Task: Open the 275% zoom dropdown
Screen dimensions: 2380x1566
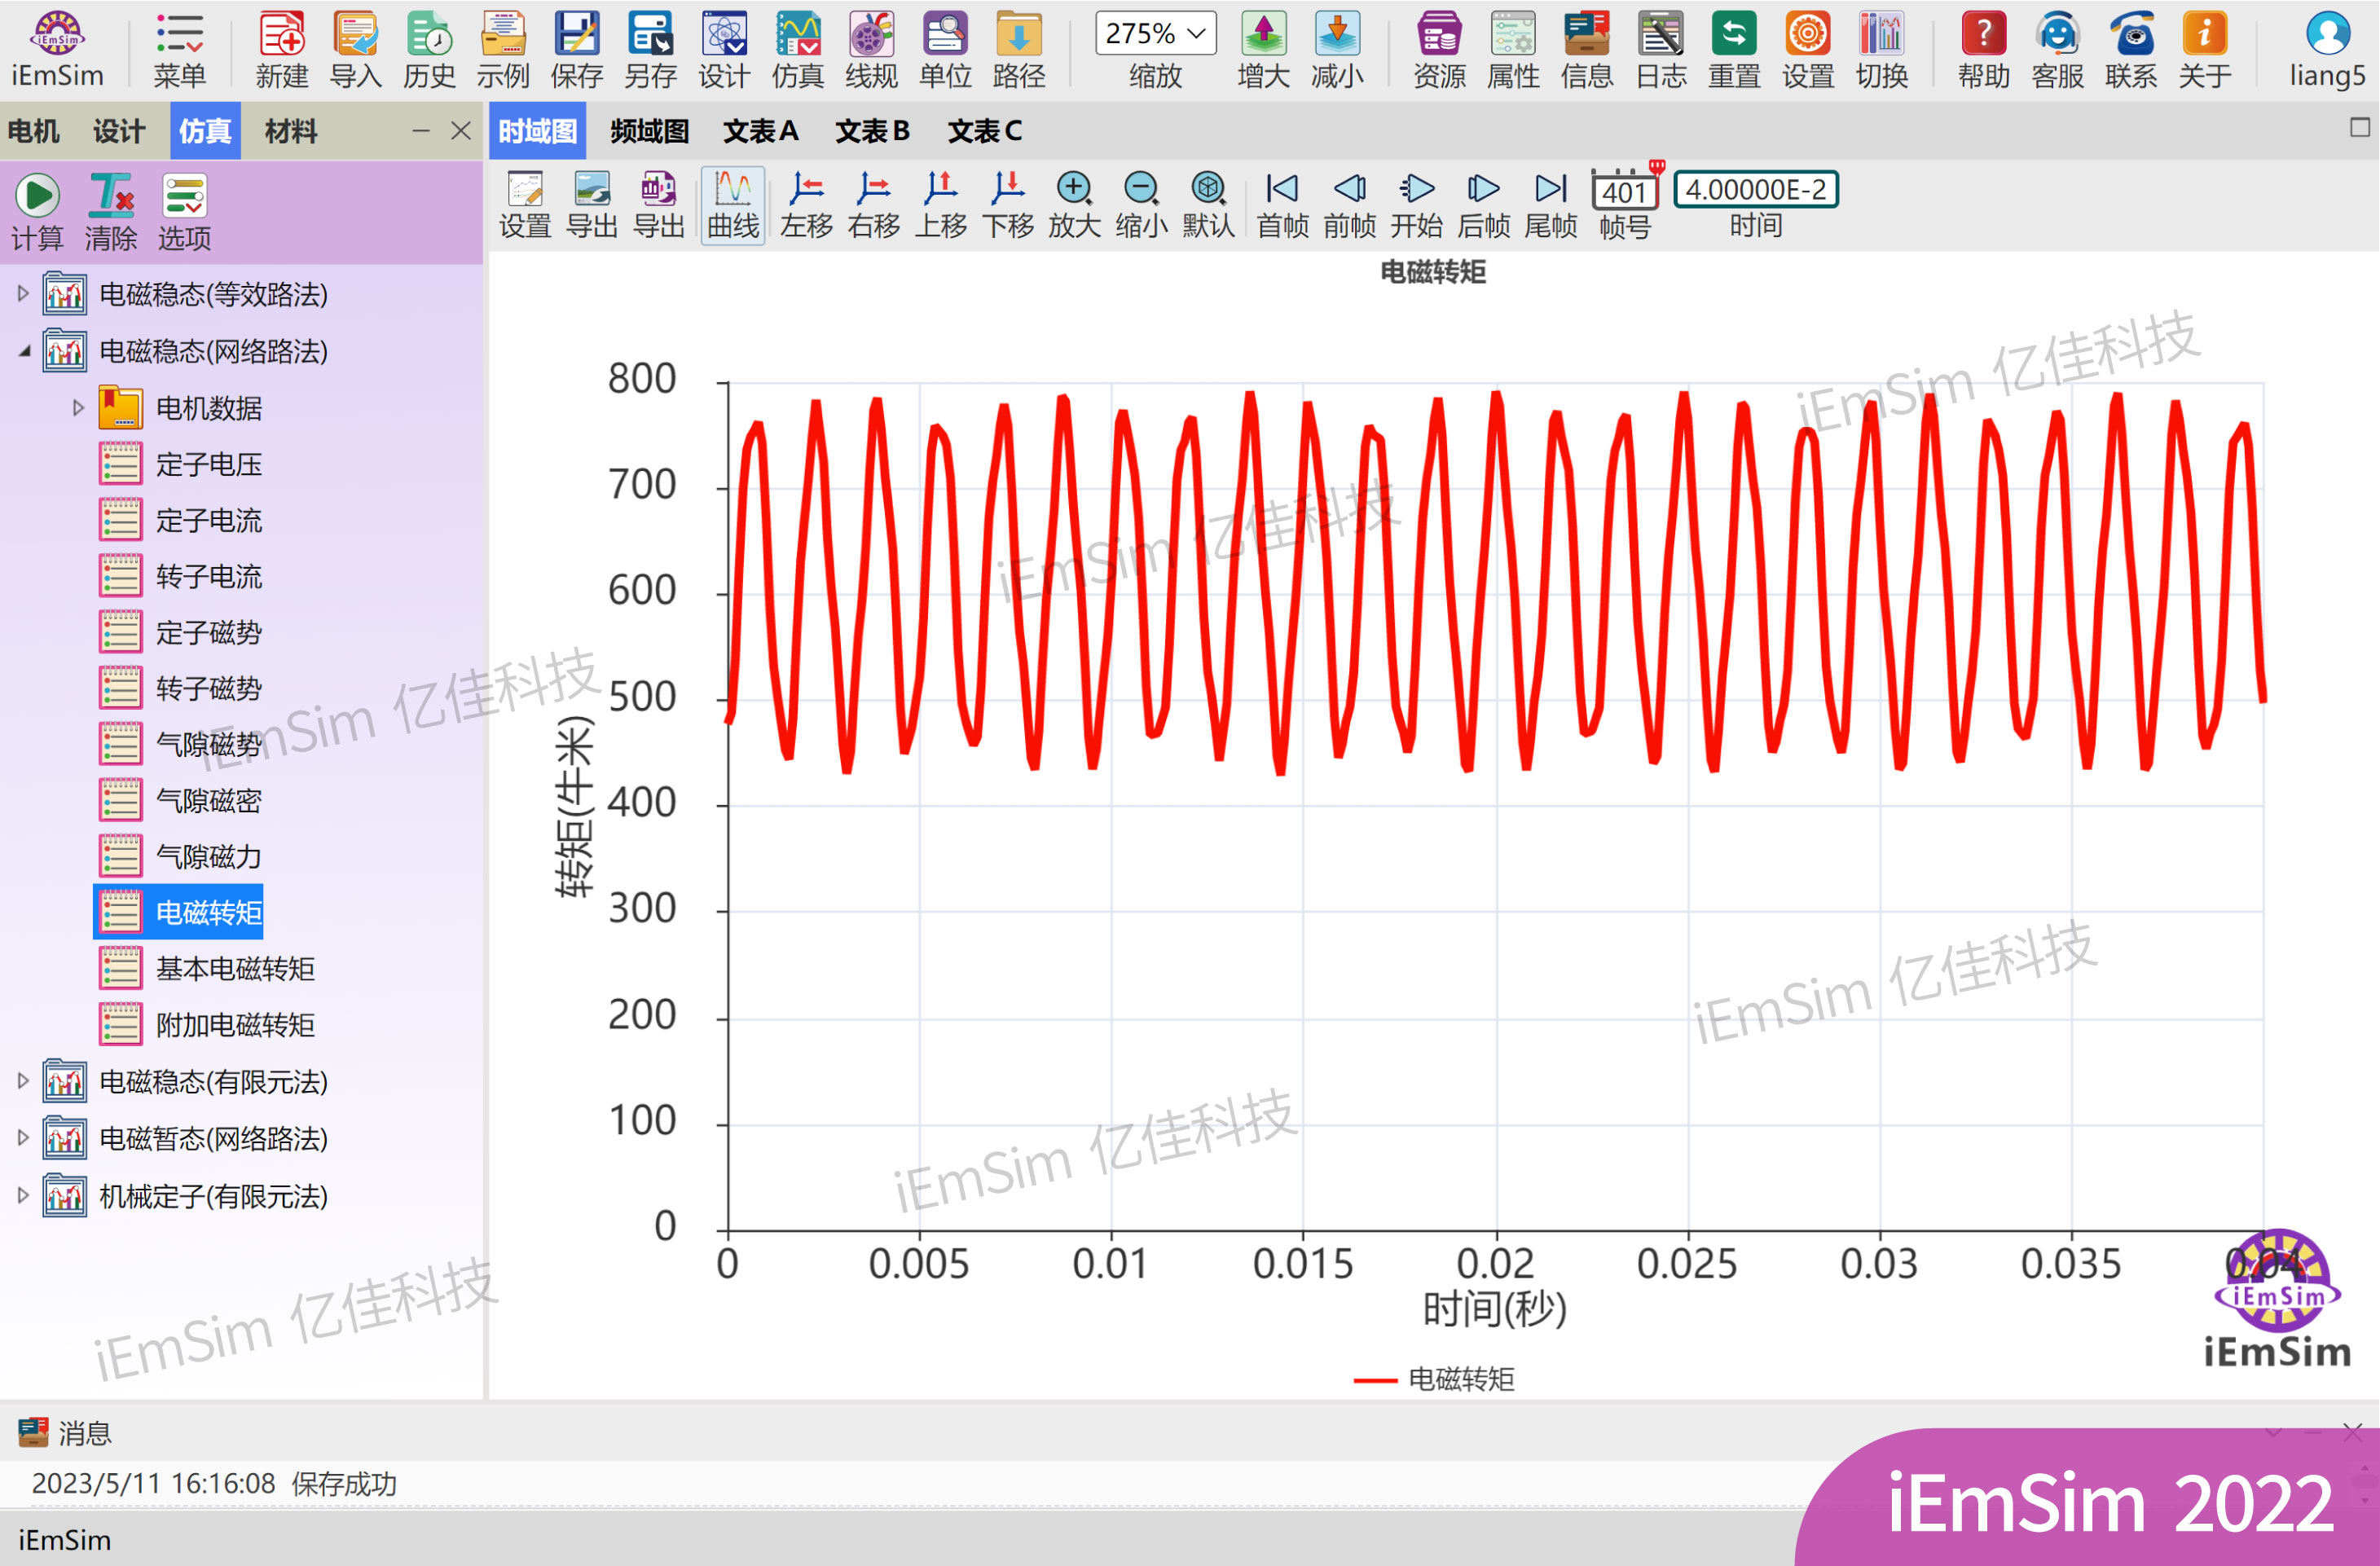Action: (1156, 34)
